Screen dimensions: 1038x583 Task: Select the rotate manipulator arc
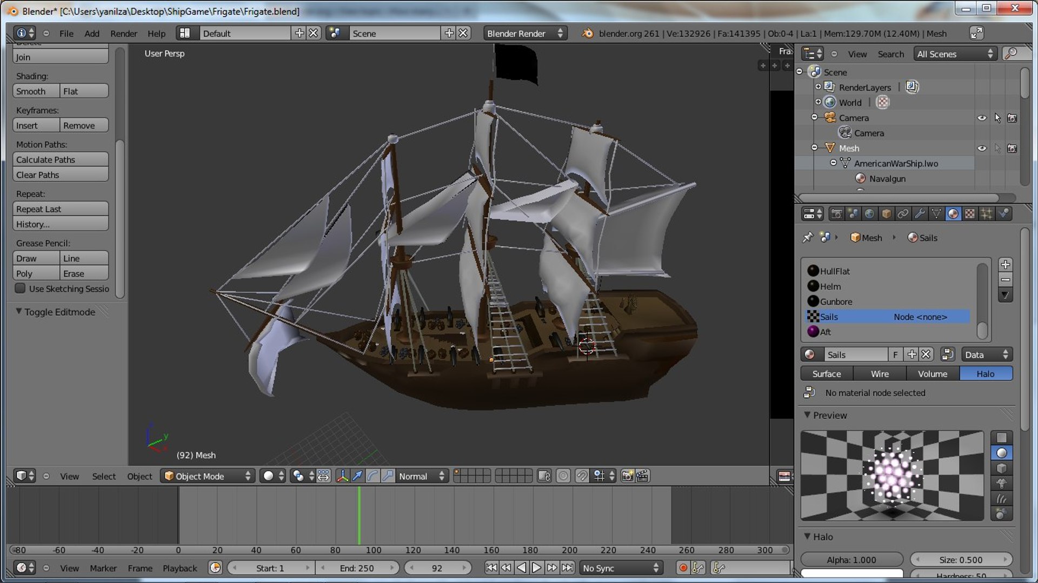pyautogui.click(x=372, y=476)
